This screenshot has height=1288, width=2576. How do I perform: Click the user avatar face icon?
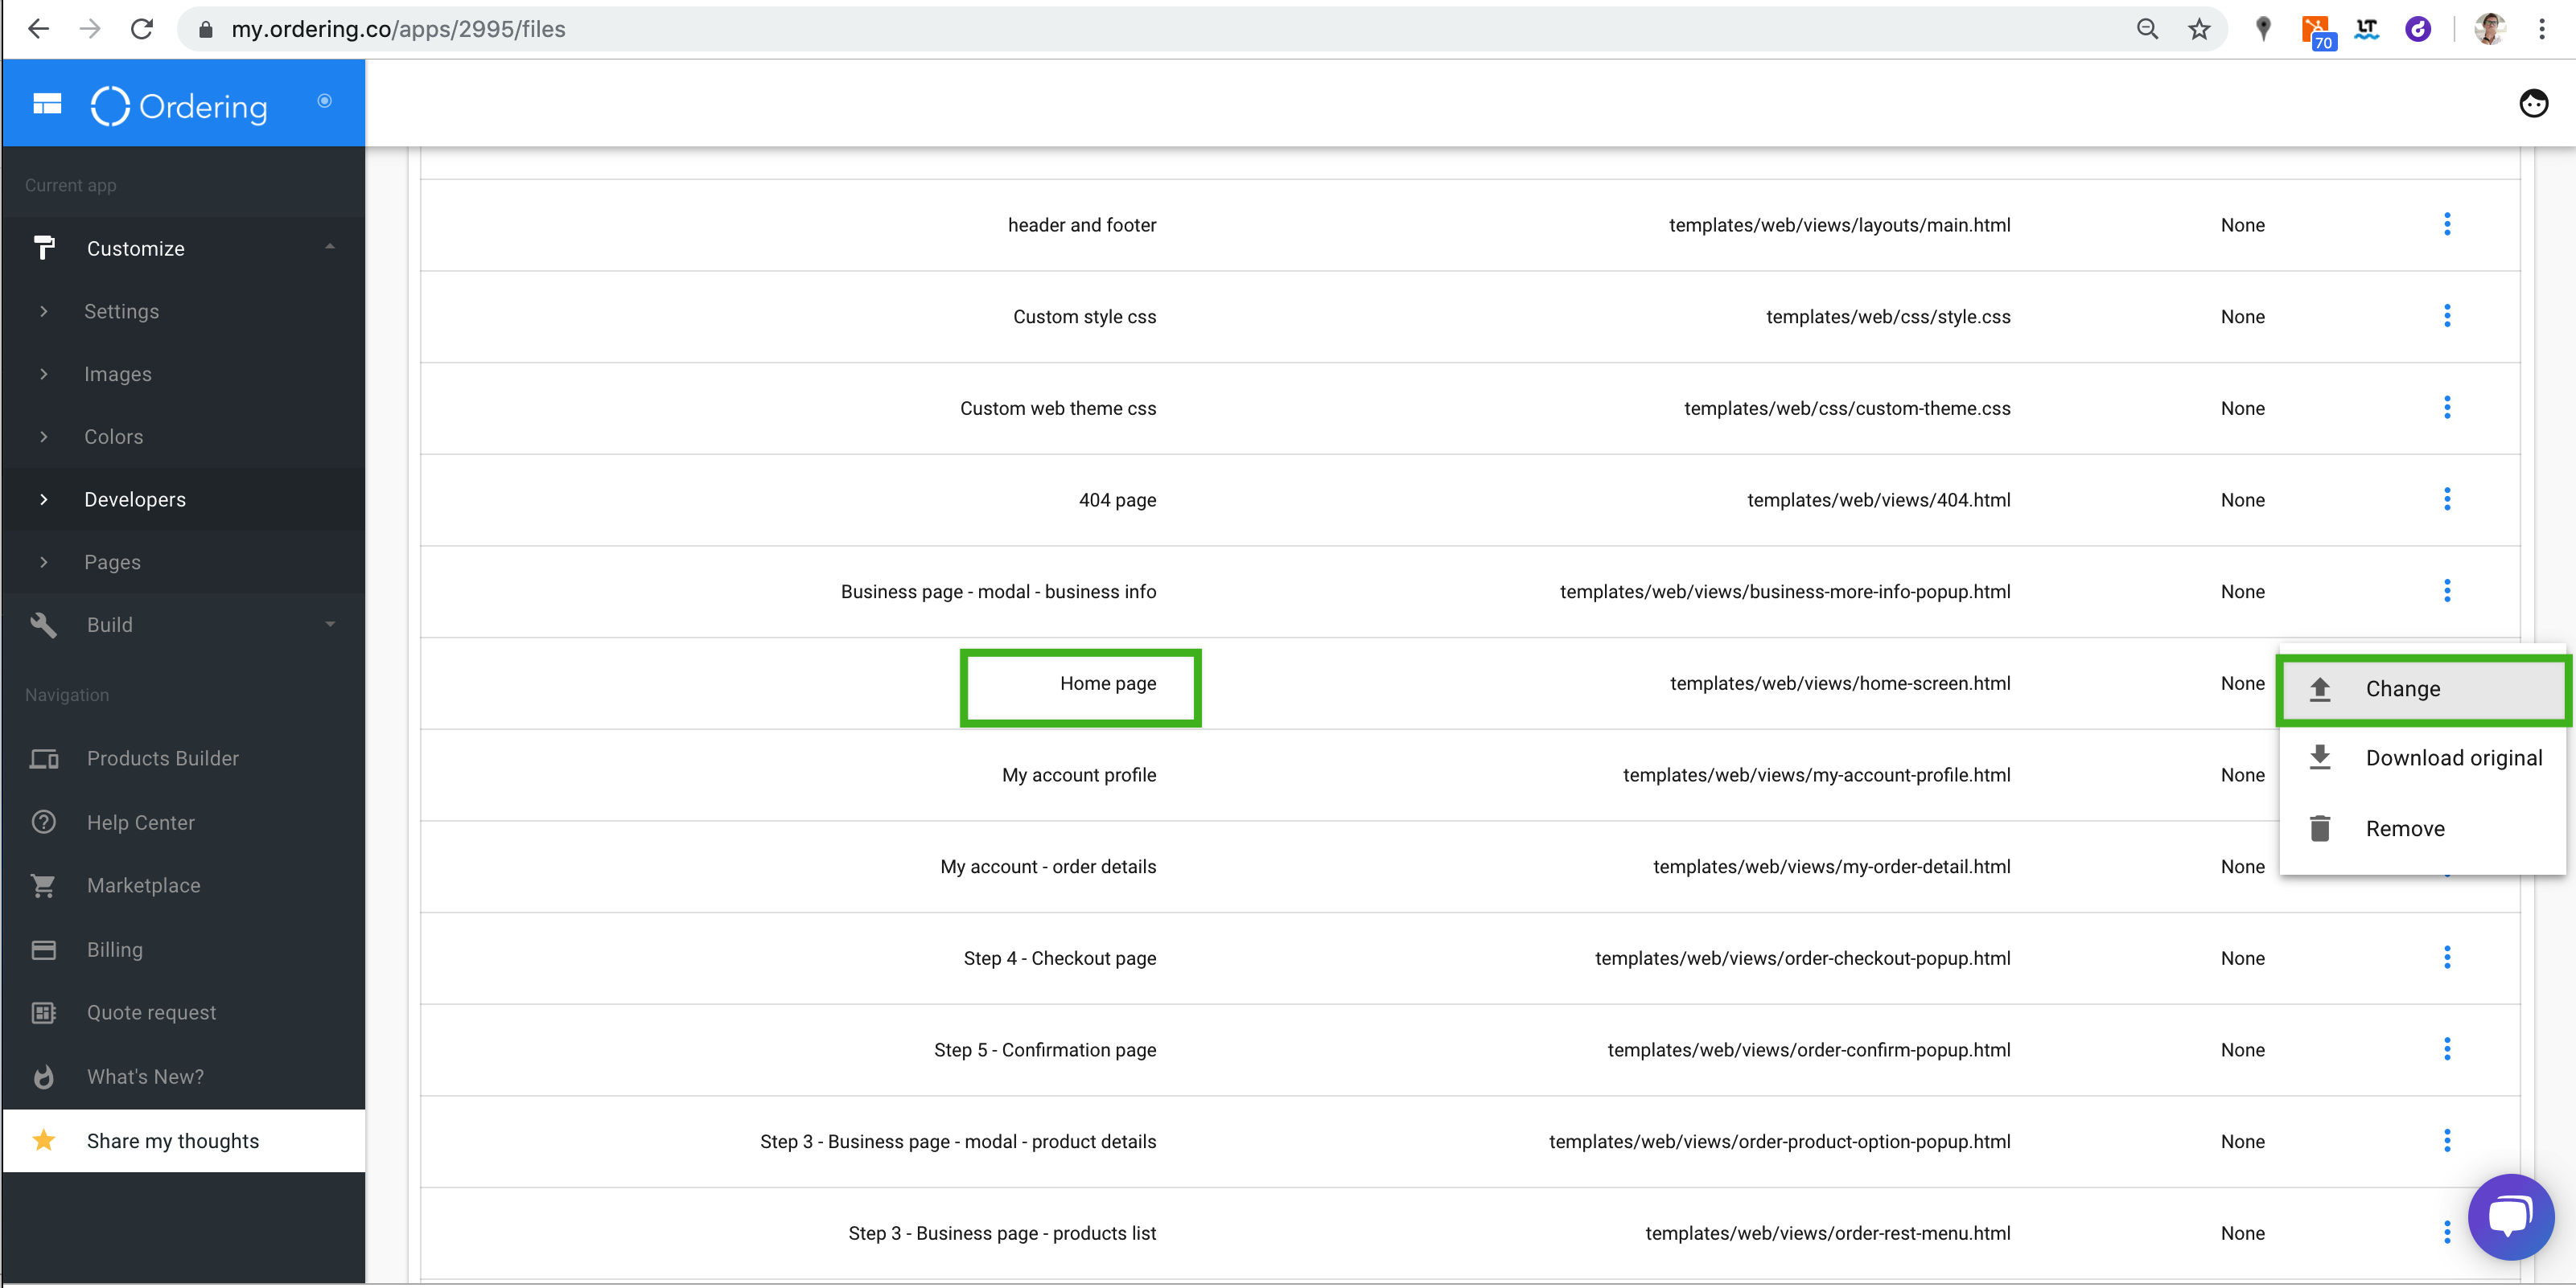tap(2532, 103)
